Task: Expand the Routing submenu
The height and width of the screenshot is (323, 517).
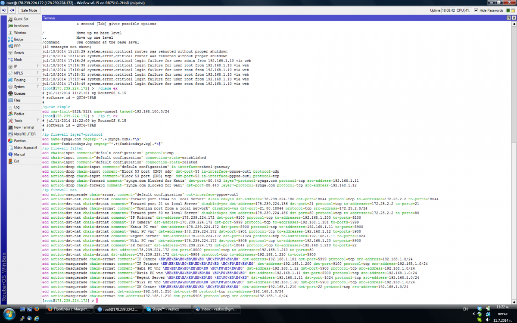Action: point(19,80)
